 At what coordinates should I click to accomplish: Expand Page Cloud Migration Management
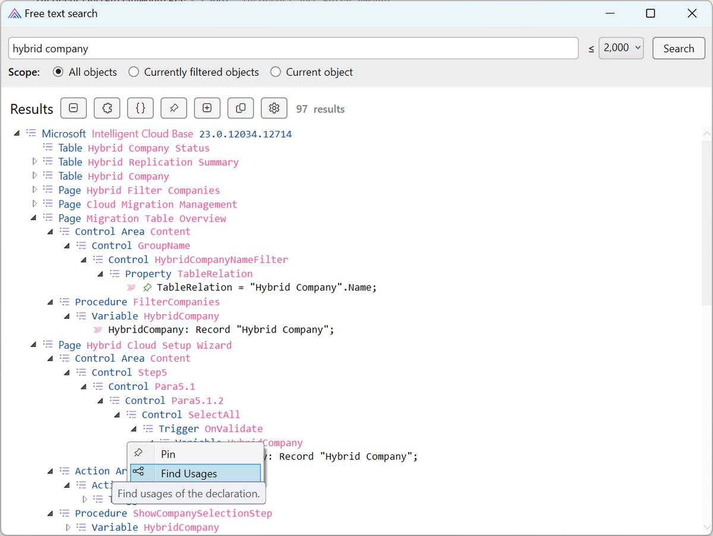click(34, 204)
